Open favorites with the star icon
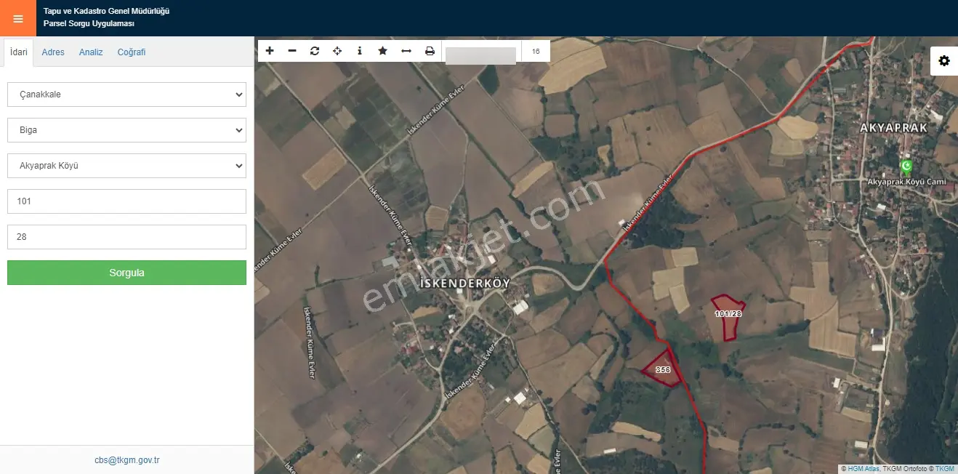Screen dimensions: 958x474 coord(382,51)
